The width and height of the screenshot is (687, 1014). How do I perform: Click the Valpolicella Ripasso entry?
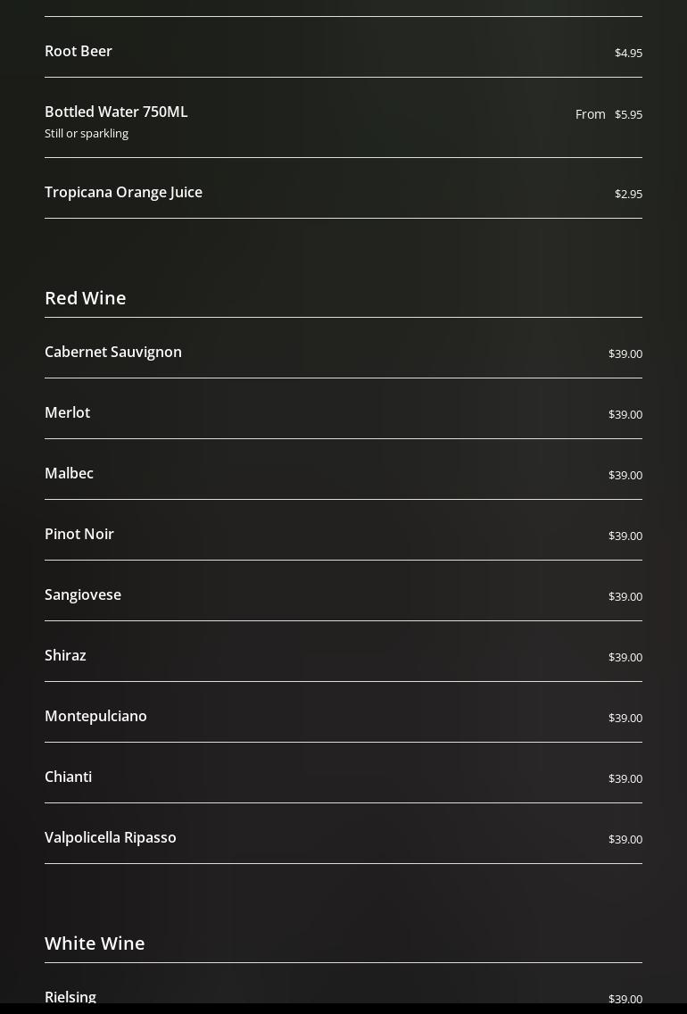pos(111,837)
